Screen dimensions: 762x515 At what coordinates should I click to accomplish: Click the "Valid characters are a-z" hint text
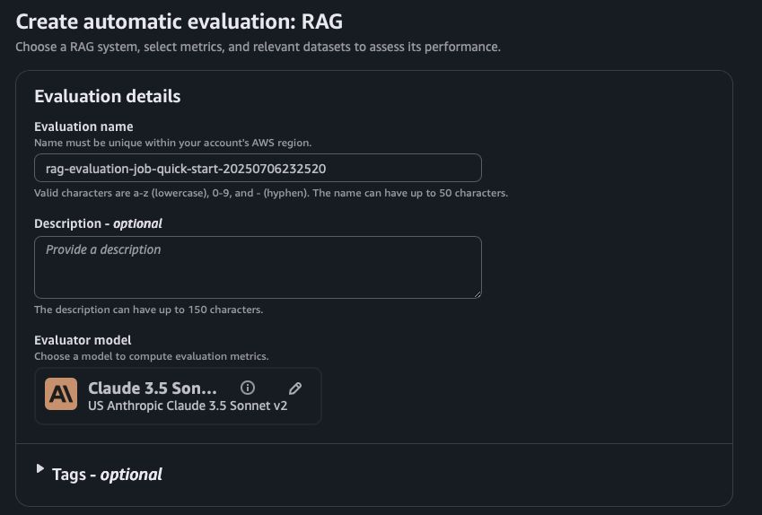pyautogui.click(x=271, y=193)
